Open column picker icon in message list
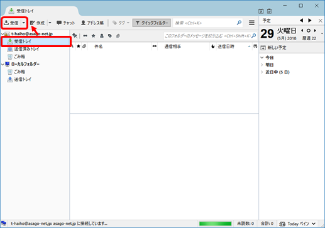Image resolution: width=325 pixels, height=228 pixels. point(255,46)
